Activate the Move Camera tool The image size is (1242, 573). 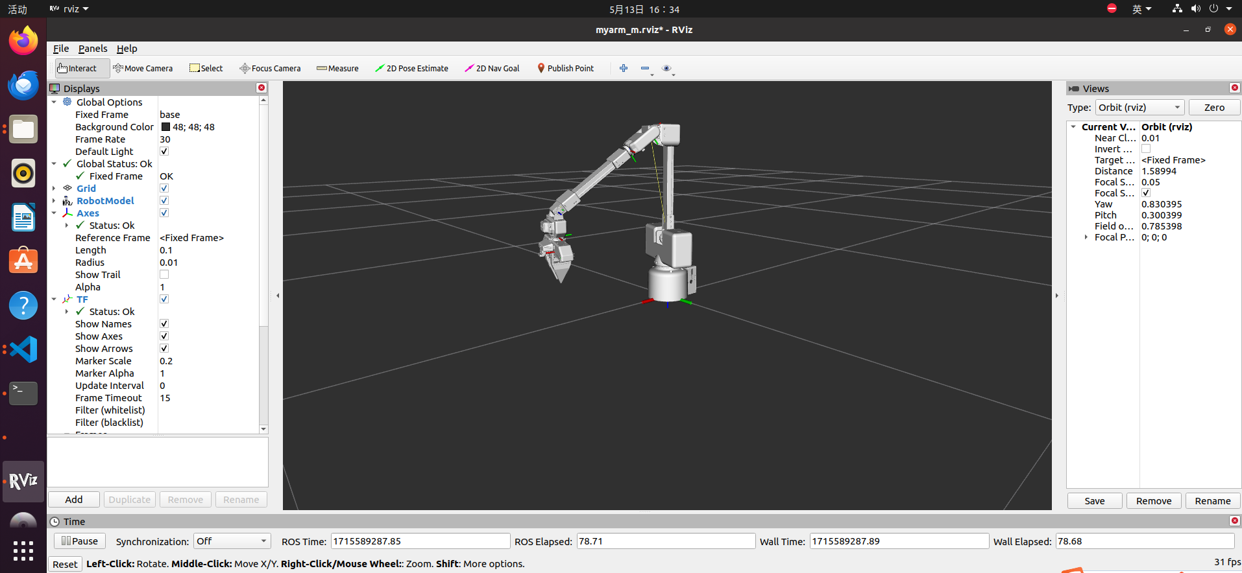coord(143,68)
